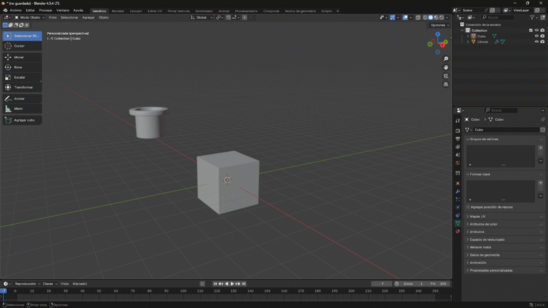Open the Modo Objeto dropdown
This screenshot has height=308, width=548.
click(29, 18)
